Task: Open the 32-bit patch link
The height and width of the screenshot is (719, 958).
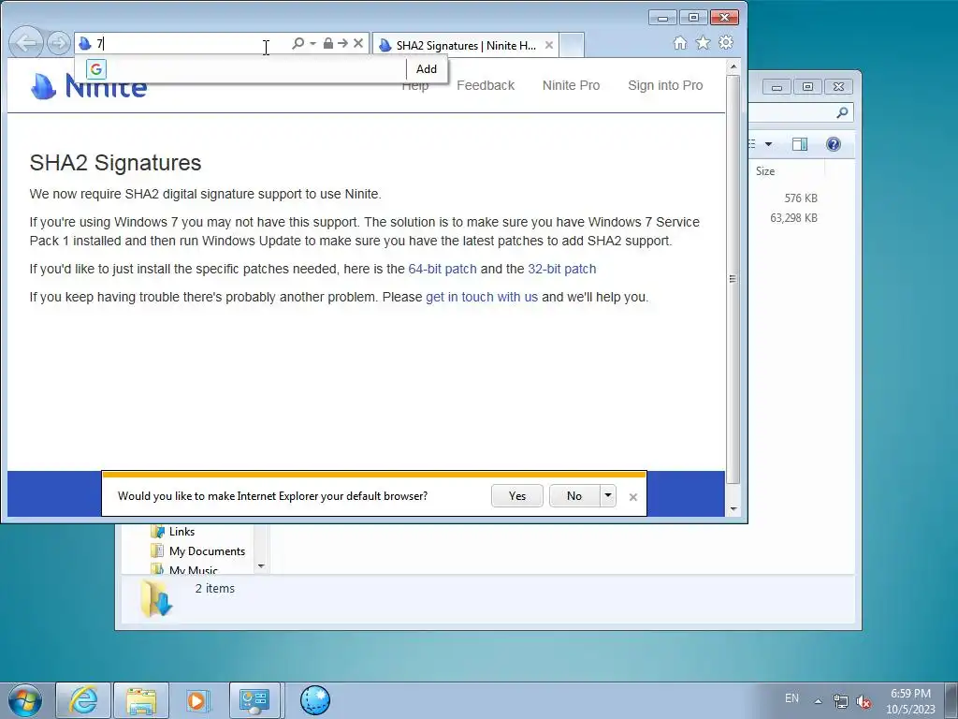Action: tap(562, 269)
